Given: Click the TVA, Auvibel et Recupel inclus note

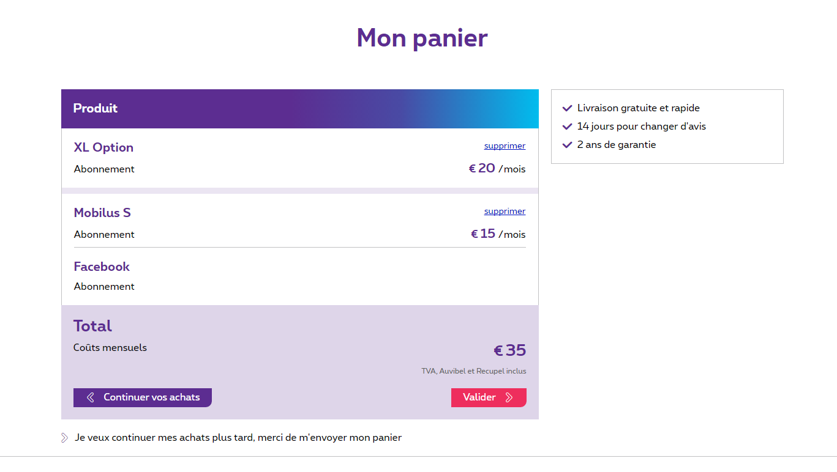Looking at the screenshot, I should [473, 371].
